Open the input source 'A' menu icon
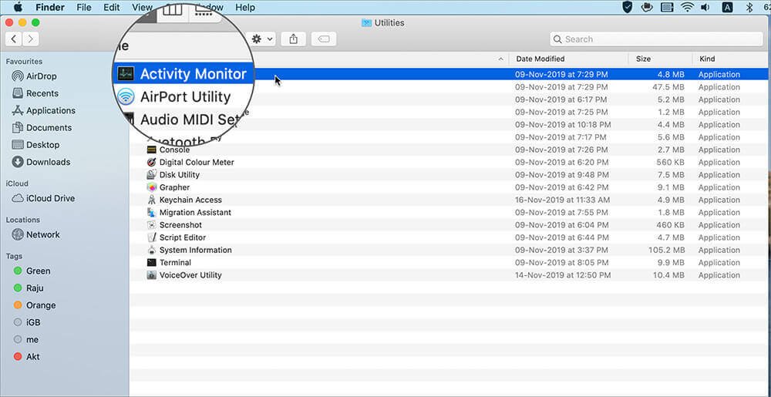Viewport: 771px width, 397px height. (x=727, y=8)
